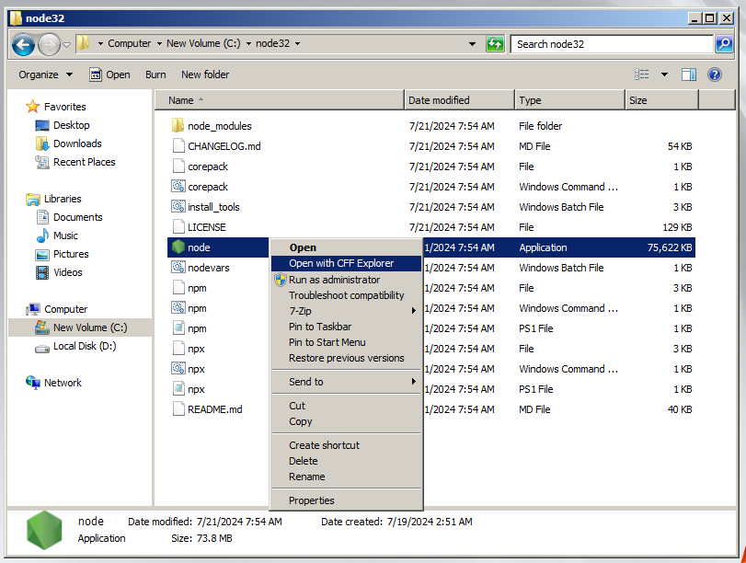Choose Run as administrator
This screenshot has width=746, height=563.
pyautogui.click(x=346, y=280)
